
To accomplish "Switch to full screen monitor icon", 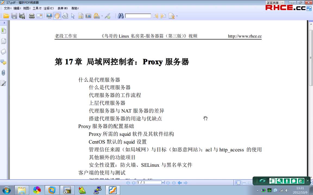I will point(49,16).
